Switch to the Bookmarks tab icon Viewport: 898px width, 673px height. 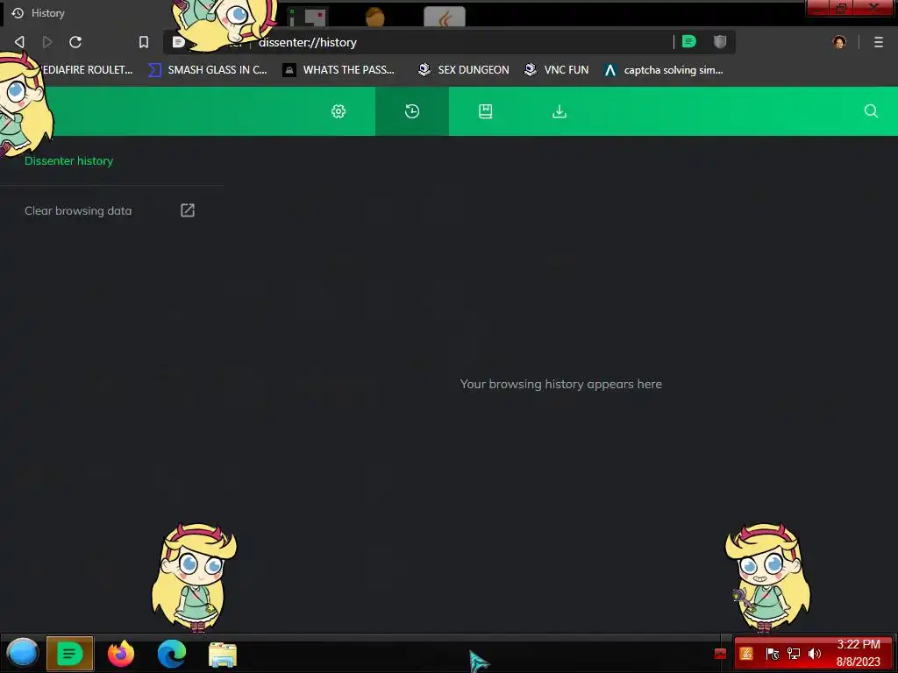[x=486, y=111]
